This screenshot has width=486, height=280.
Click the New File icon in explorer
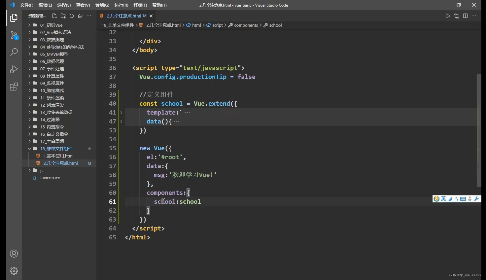(x=54, y=16)
